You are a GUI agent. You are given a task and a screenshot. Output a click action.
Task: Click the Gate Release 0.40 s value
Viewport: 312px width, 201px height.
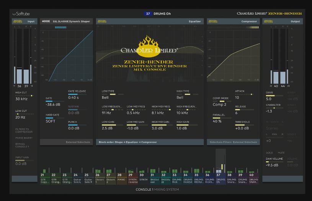click(x=74, y=98)
